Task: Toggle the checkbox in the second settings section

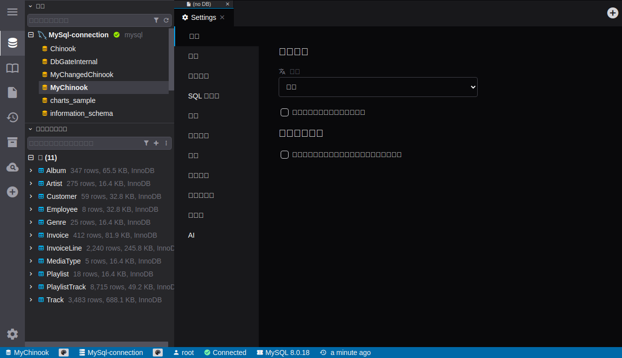Action: 285,155
